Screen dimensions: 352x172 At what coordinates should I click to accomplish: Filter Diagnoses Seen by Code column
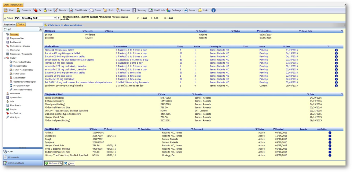[158, 94]
